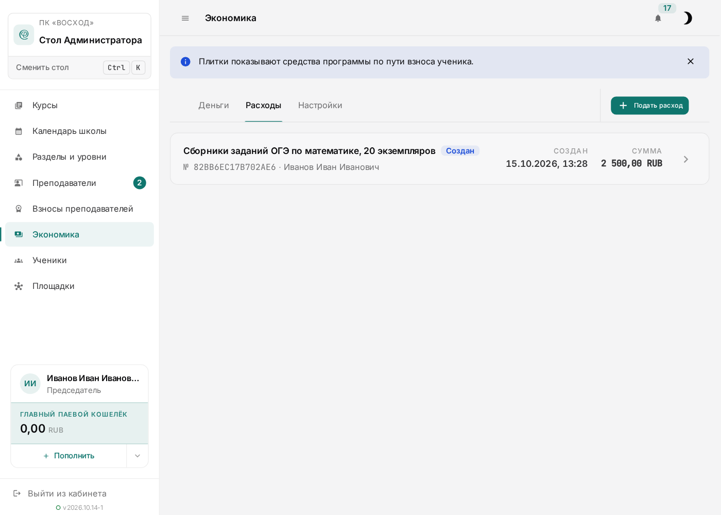Click the blue info icon in banner
The image size is (721, 515).
click(185, 62)
